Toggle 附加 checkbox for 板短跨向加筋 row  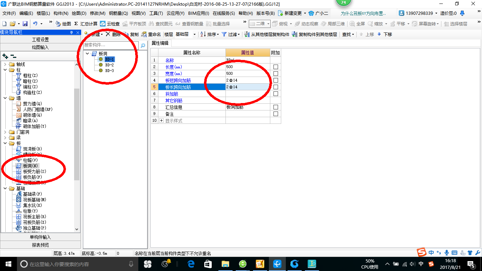point(276,80)
